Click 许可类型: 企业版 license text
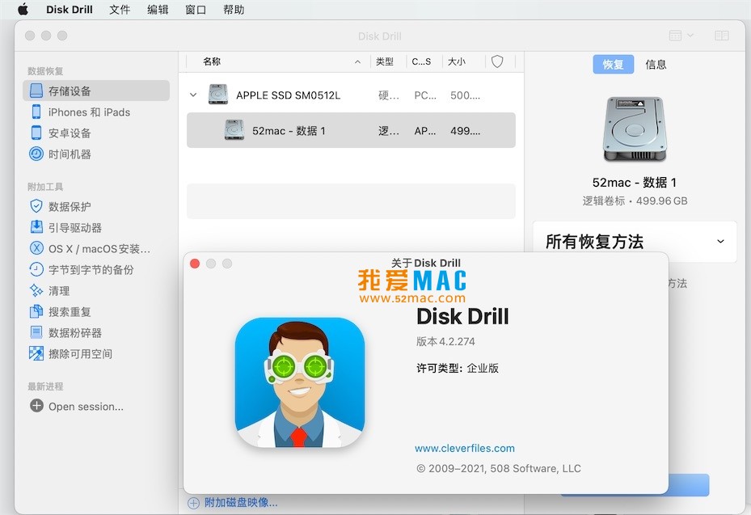 coord(458,368)
